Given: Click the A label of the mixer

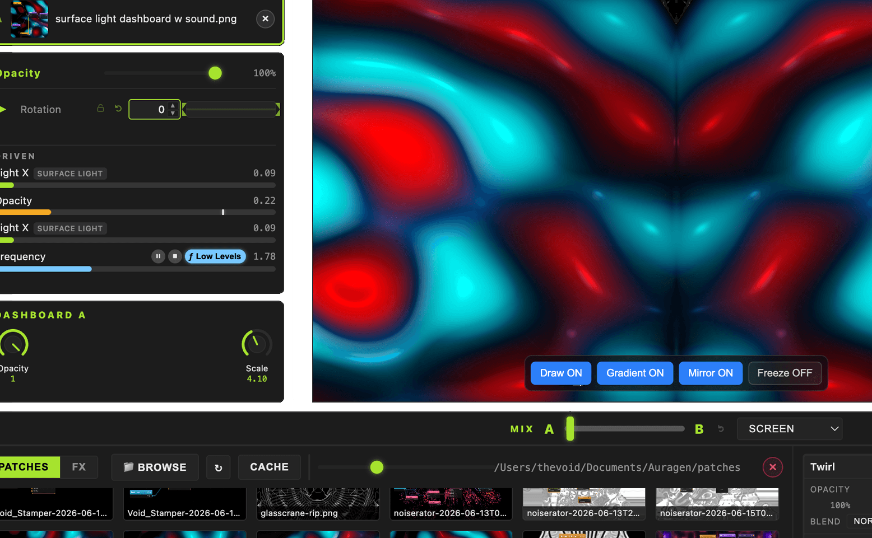Looking at the screenshot, I should tap(549, 429).
